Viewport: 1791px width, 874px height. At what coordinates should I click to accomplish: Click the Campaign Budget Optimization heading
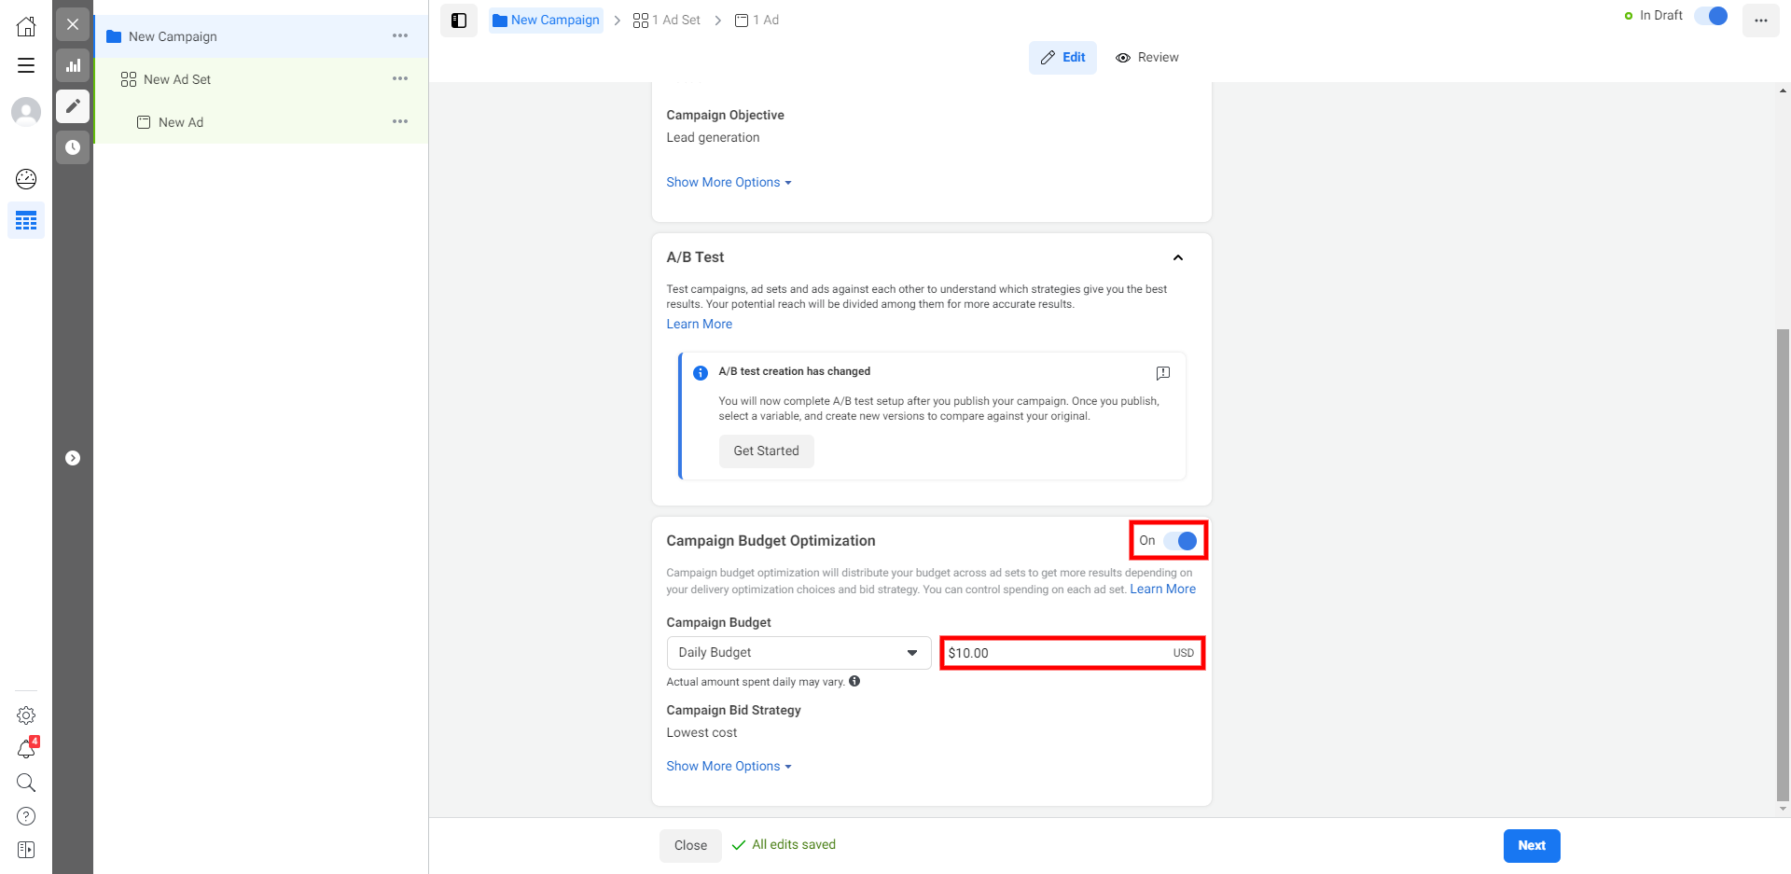point(771,541)
